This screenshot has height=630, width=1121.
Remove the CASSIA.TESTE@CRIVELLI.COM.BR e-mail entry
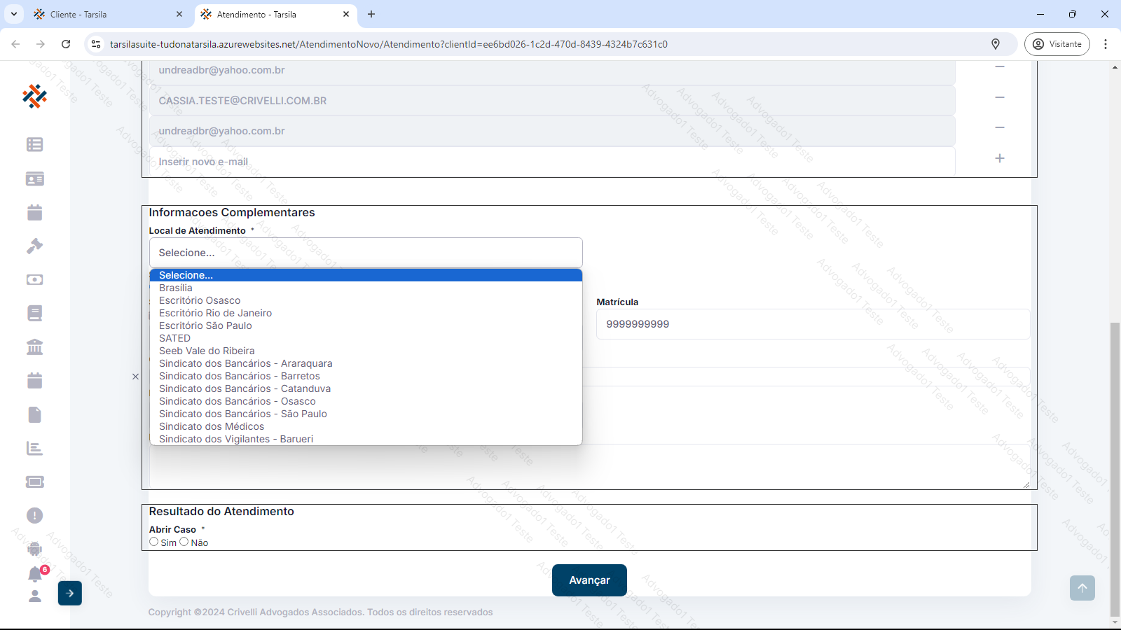click(x=999, y=97)
